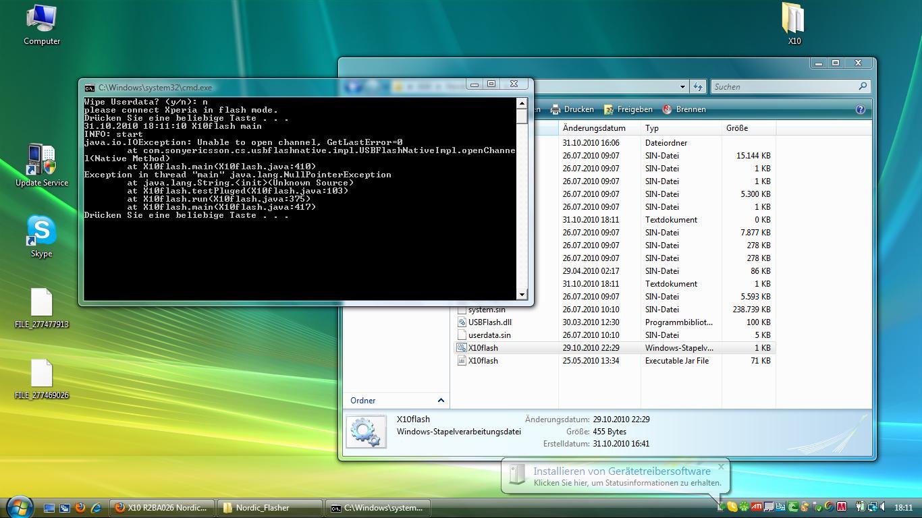Viewport: 922px width, 518px height.
Task: Collapse the Ordner folders pane chevron
Action: click(x=441, y=401)
